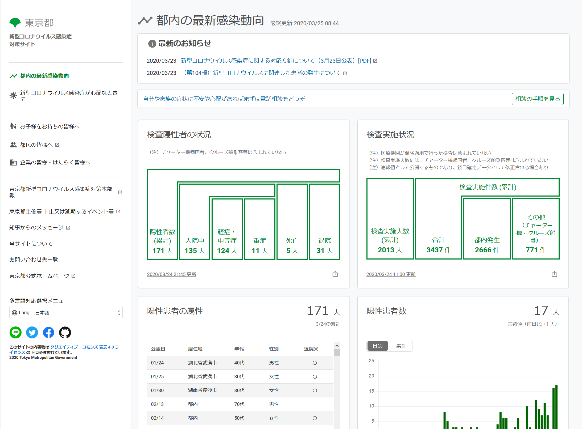Open 知事からのメッセージ link

click(36, 228)
